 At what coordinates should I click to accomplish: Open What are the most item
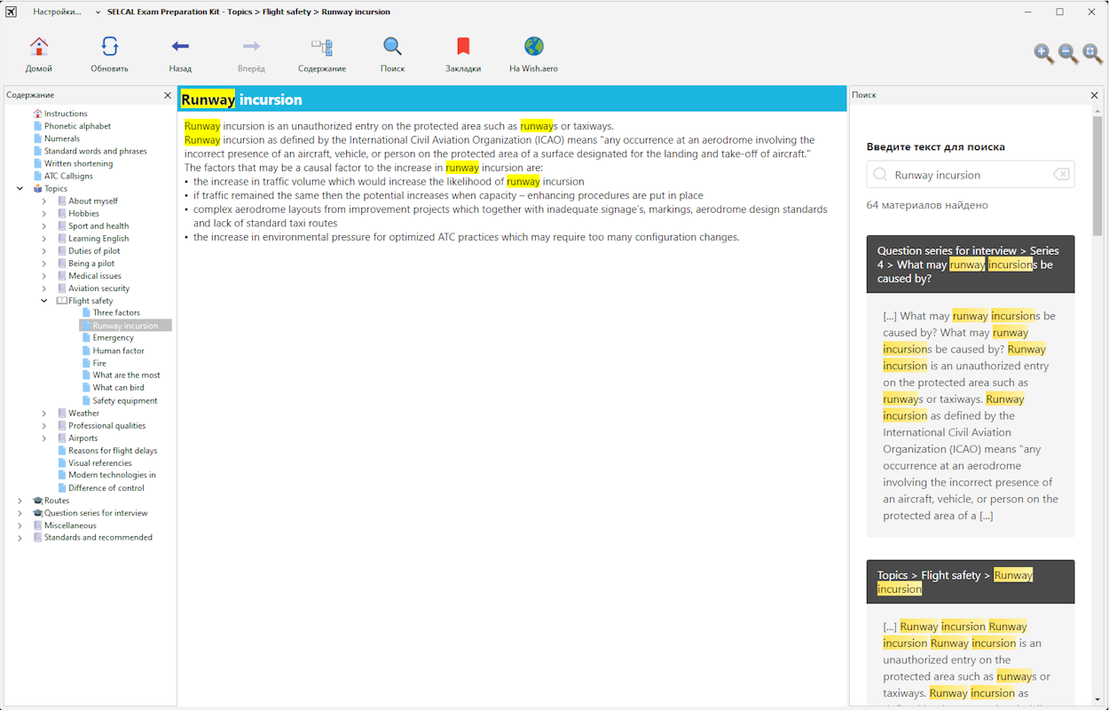click(x=126, y=375)
